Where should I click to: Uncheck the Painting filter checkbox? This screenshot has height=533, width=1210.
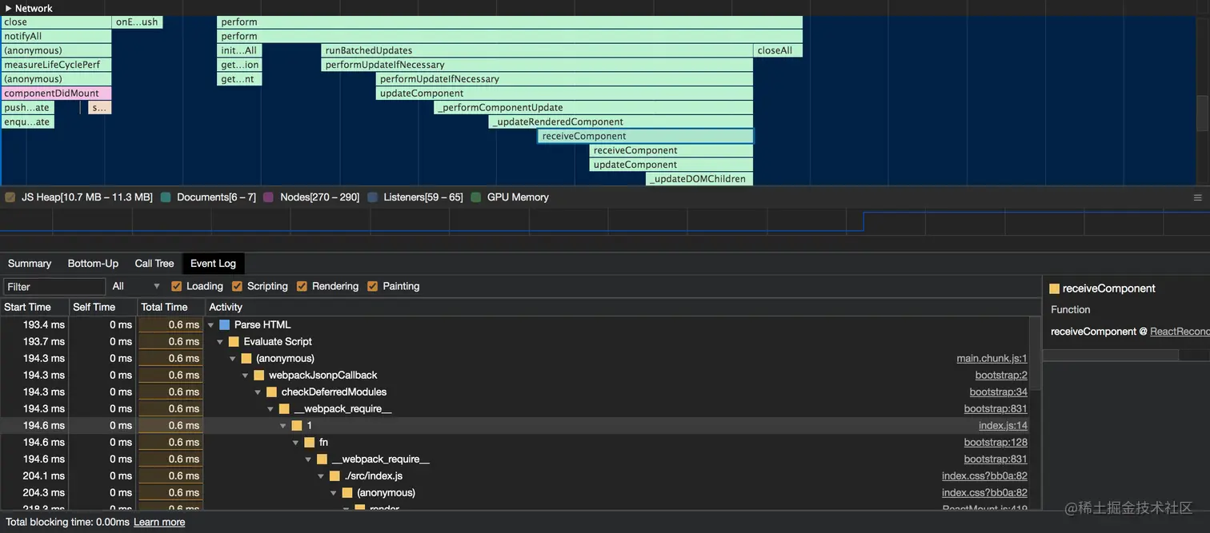pyautogui.click(x=373, y=286)
